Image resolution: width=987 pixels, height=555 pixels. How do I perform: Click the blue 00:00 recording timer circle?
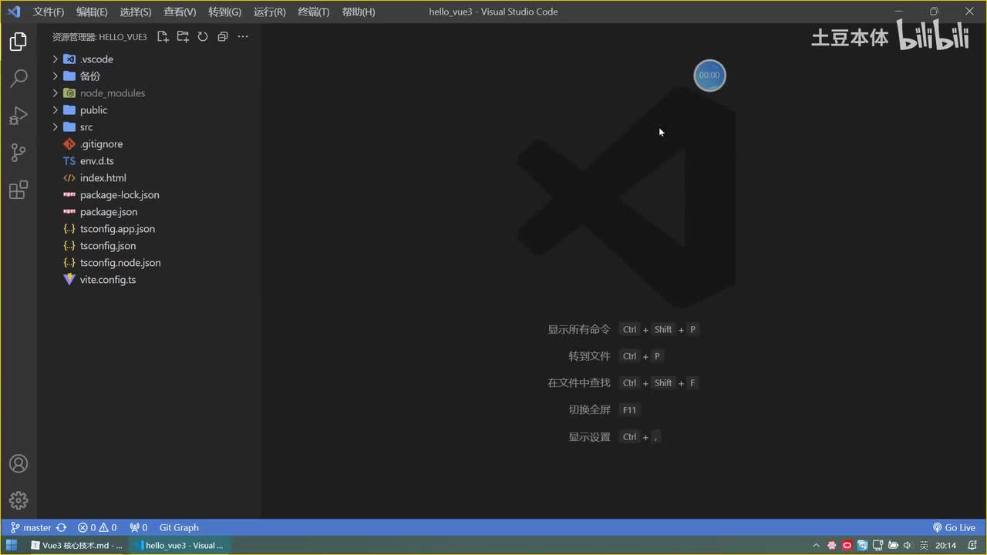click(709, 76)
